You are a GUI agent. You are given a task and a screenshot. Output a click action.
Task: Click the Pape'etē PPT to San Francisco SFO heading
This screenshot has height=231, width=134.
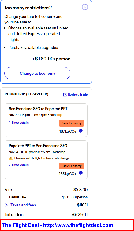38,146
